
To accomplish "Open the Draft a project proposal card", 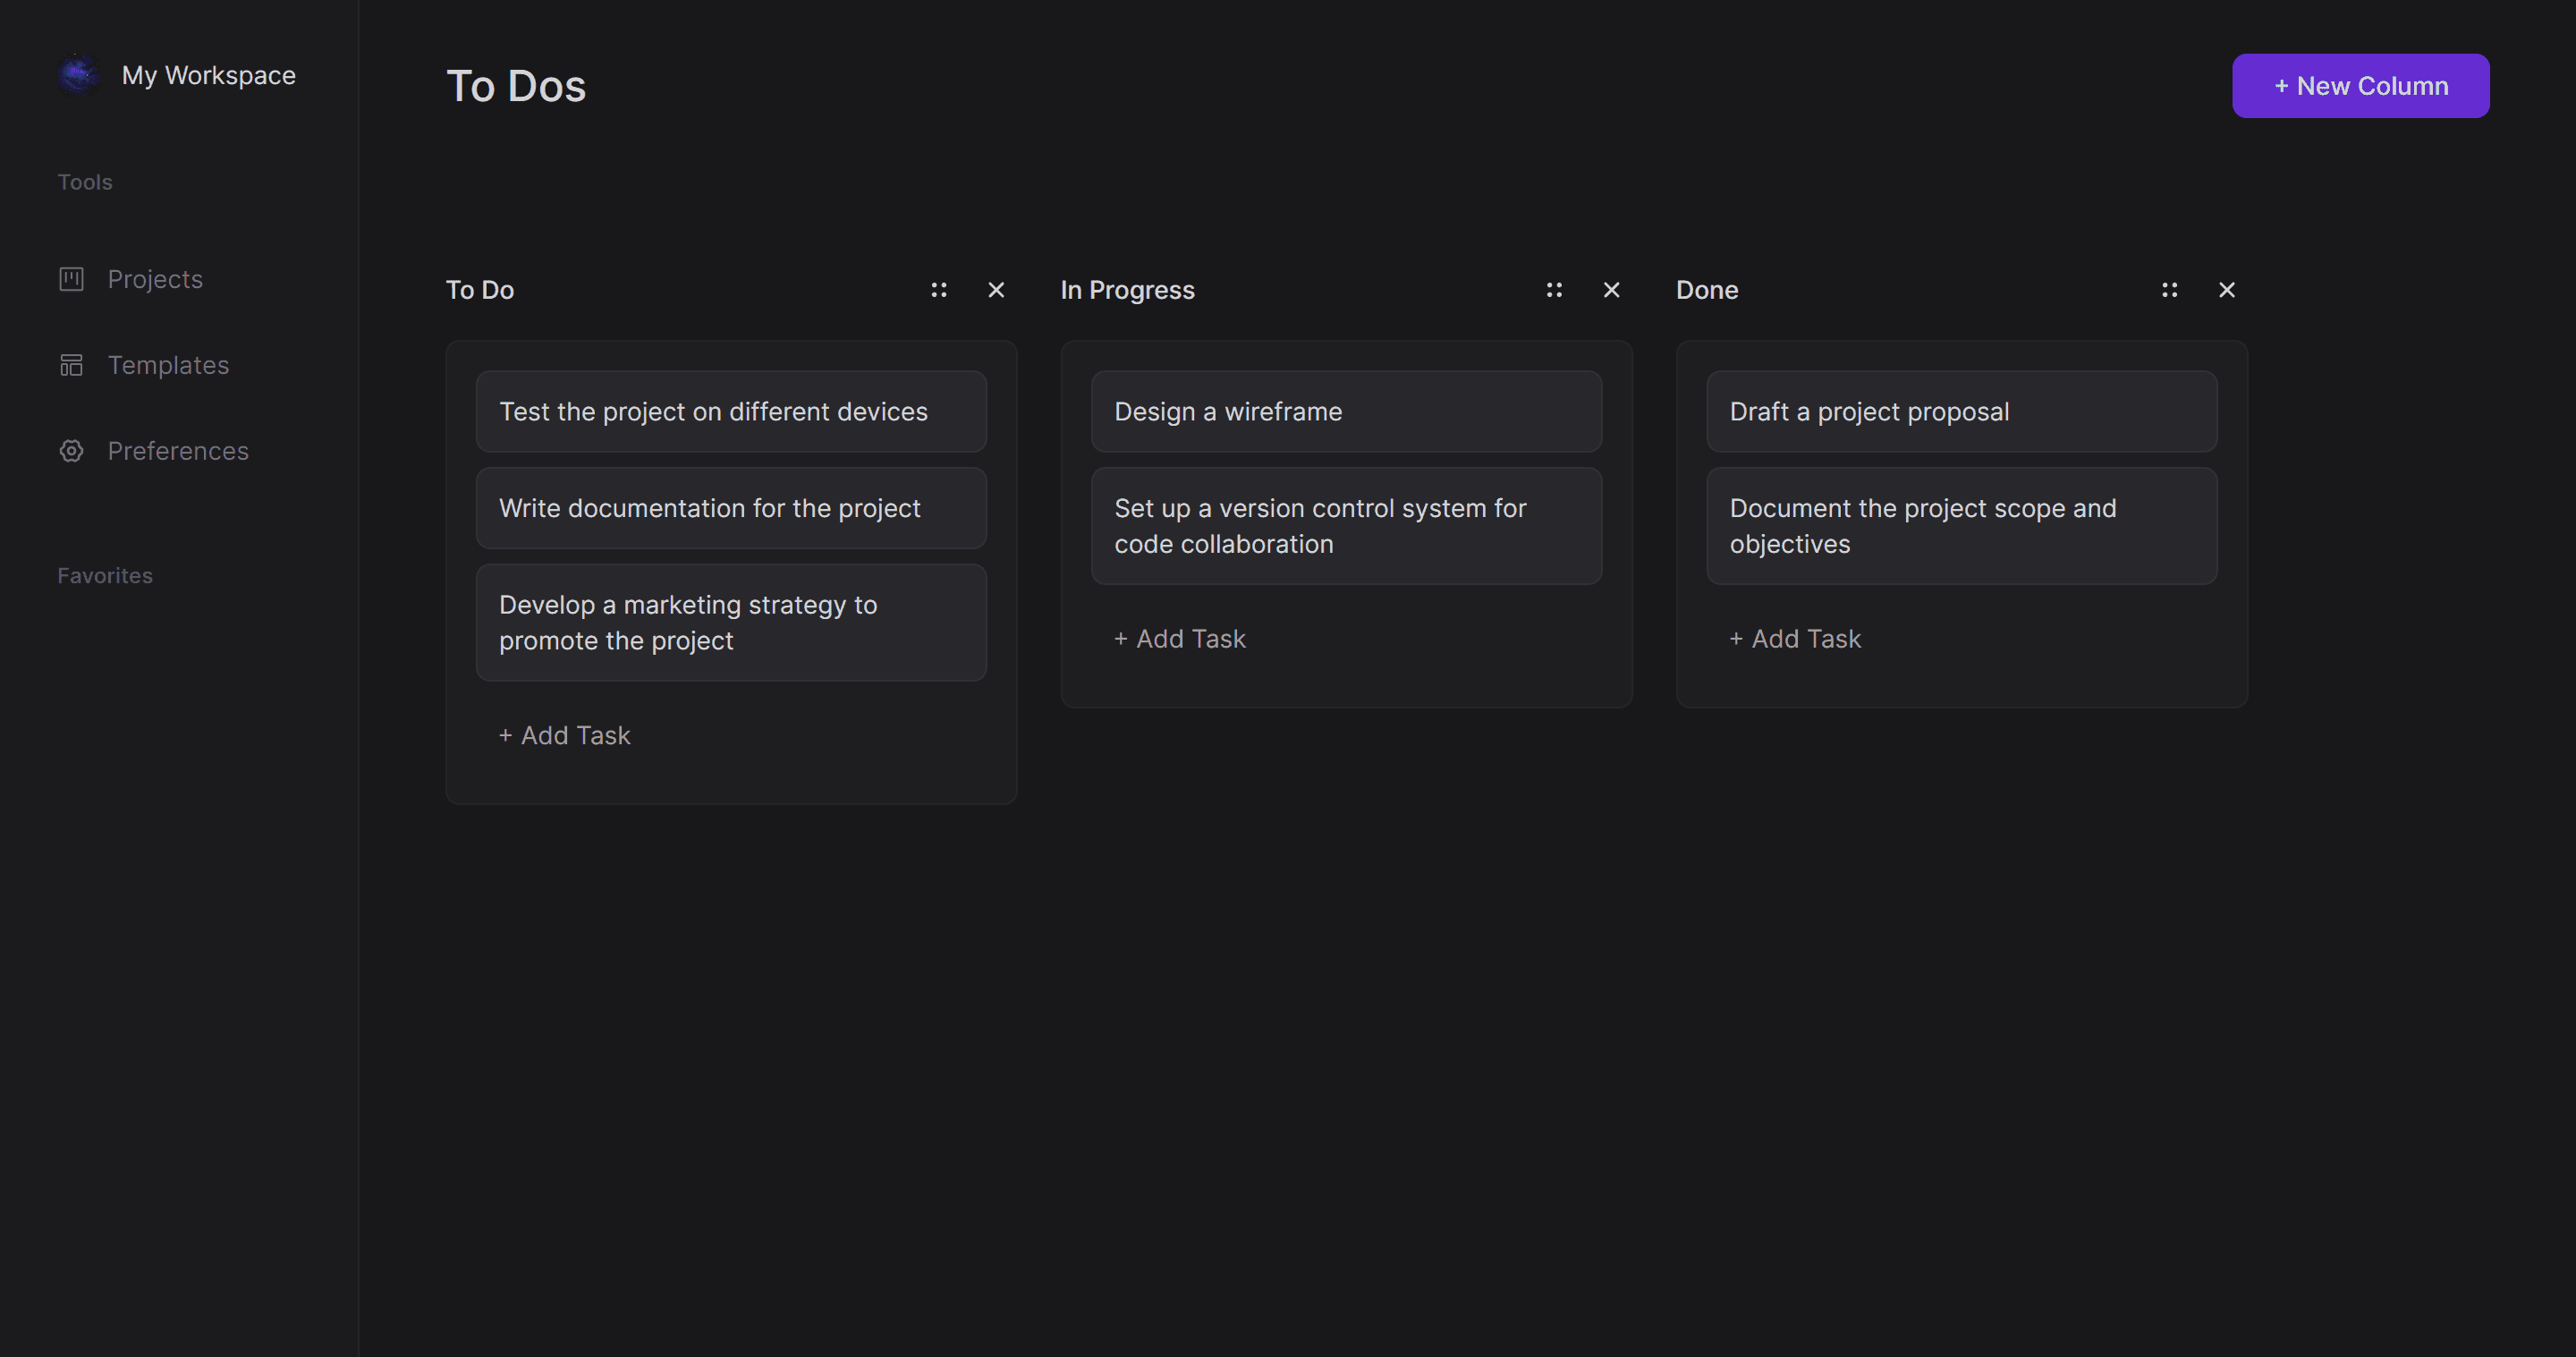I will [x=1961, y=412].
